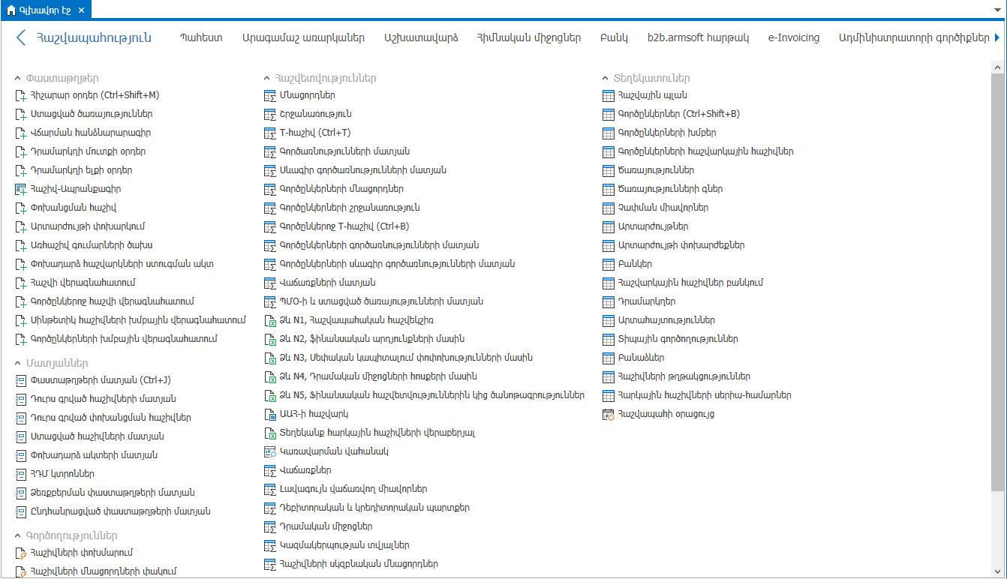1007x579 pixels.
Task: Click the Շրջանառություն report icon
Action: [270, 115]
